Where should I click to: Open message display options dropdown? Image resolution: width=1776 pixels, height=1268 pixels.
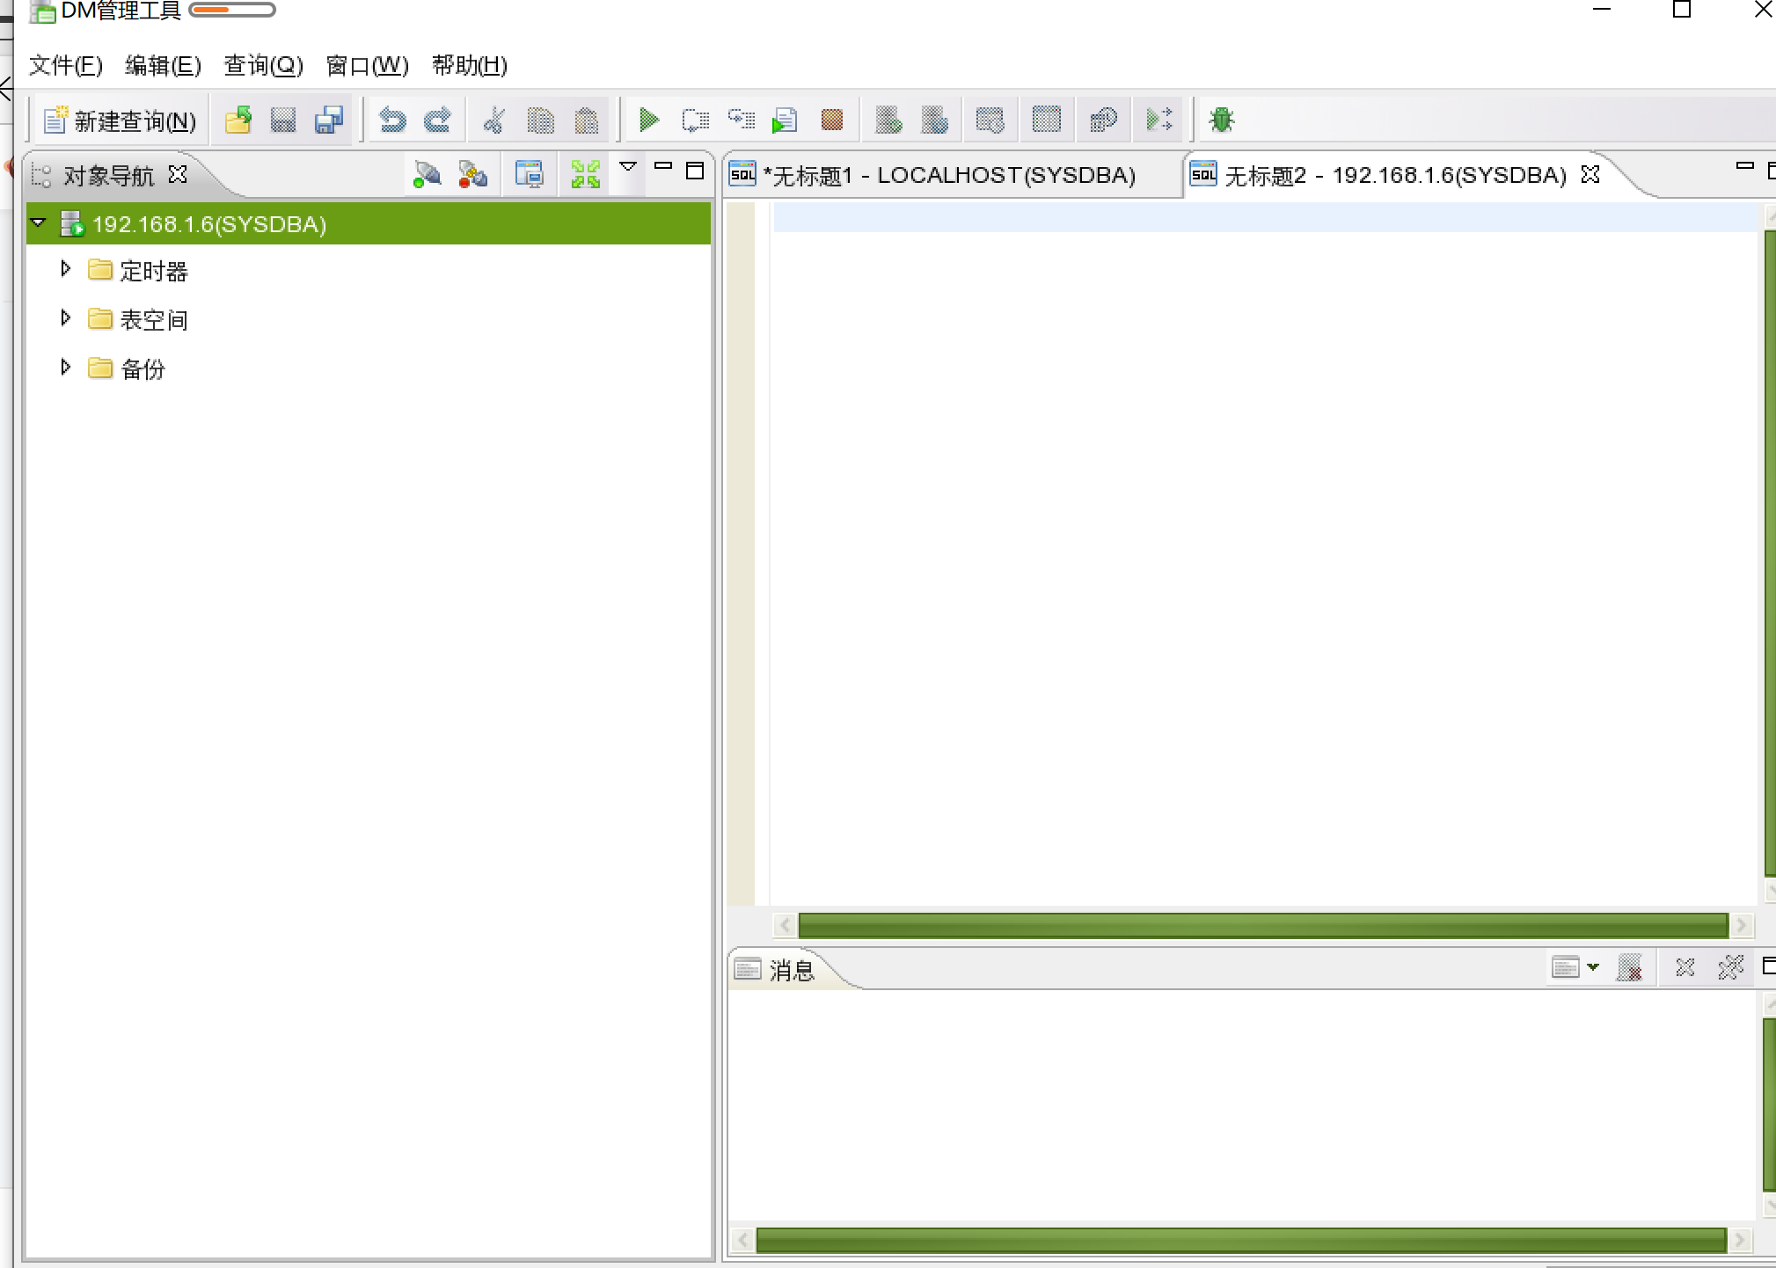[1592, 967]
